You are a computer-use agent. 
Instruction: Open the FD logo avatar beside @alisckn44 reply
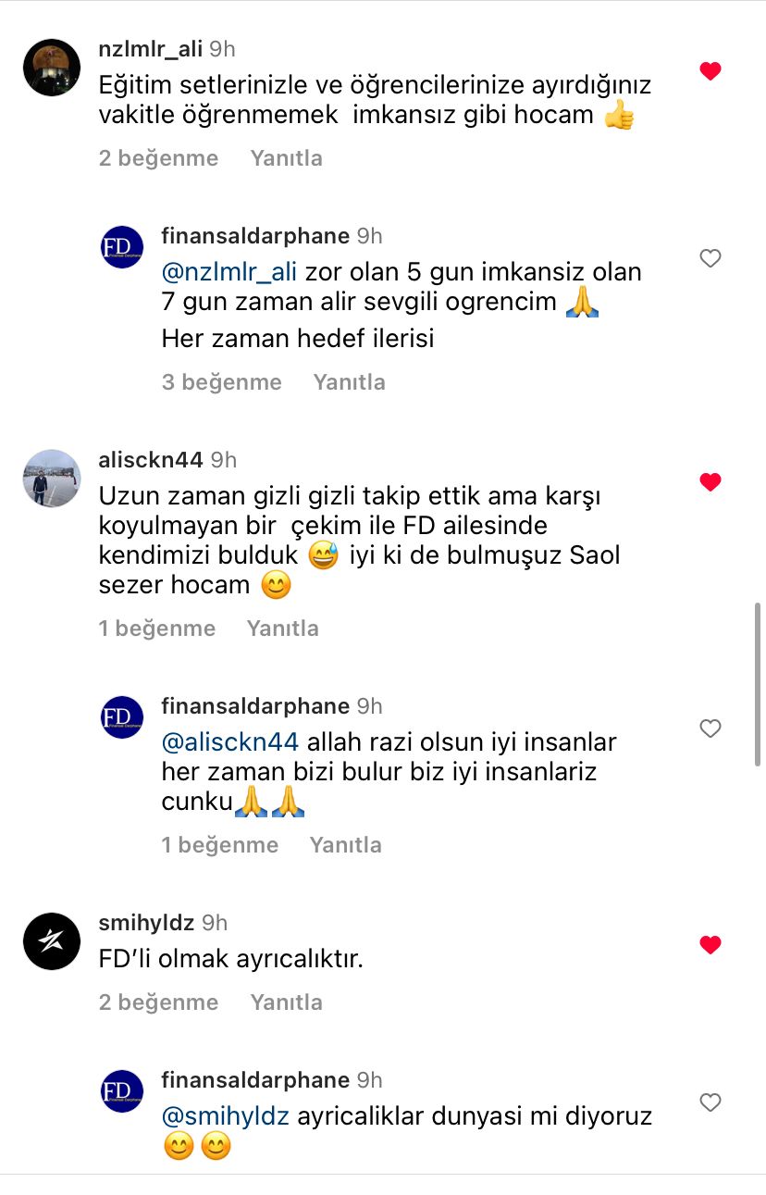click(122, 717)
